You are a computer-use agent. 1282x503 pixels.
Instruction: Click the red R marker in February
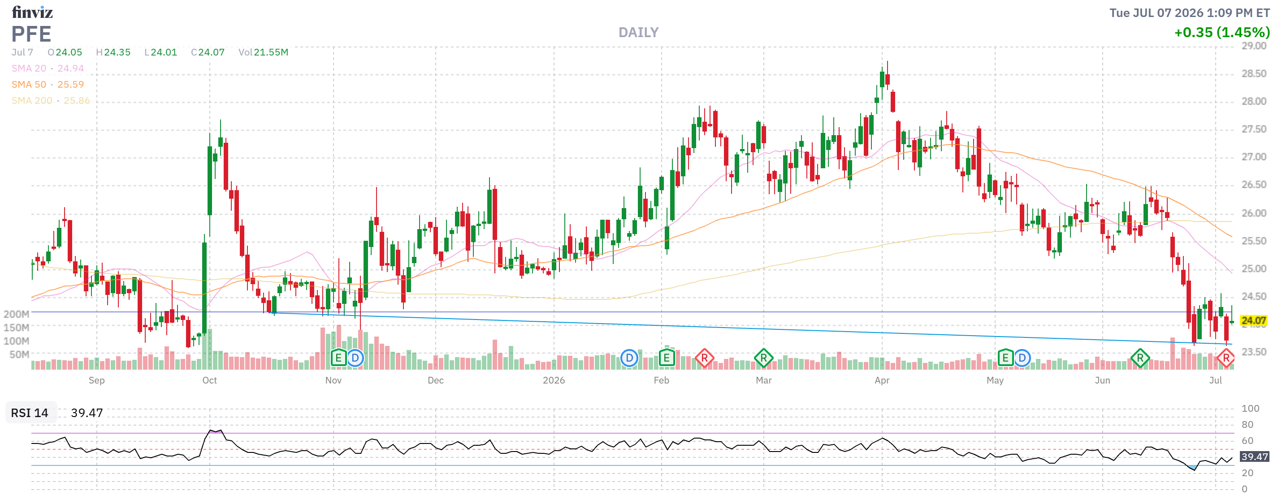[704, 358]
